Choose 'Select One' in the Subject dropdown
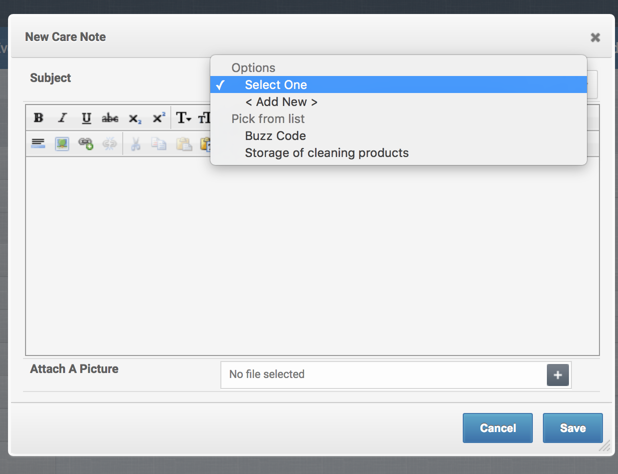The image size is (618, 474). [x=275, y=85]
